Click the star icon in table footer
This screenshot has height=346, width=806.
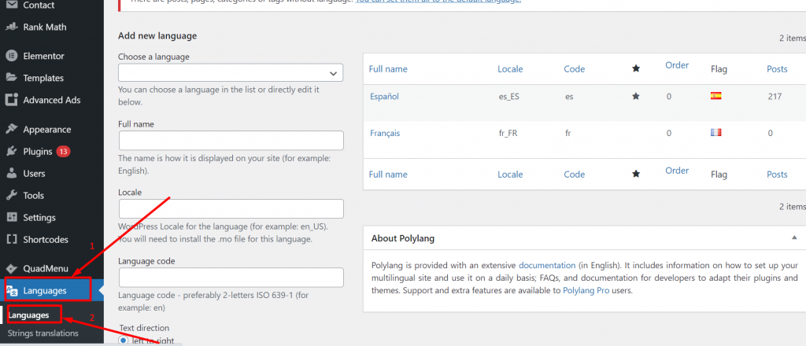pos(636,174)
